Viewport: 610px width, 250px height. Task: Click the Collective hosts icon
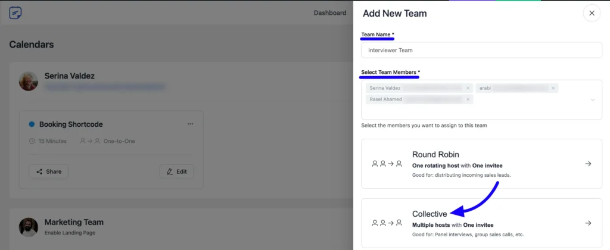click(387, 223)
